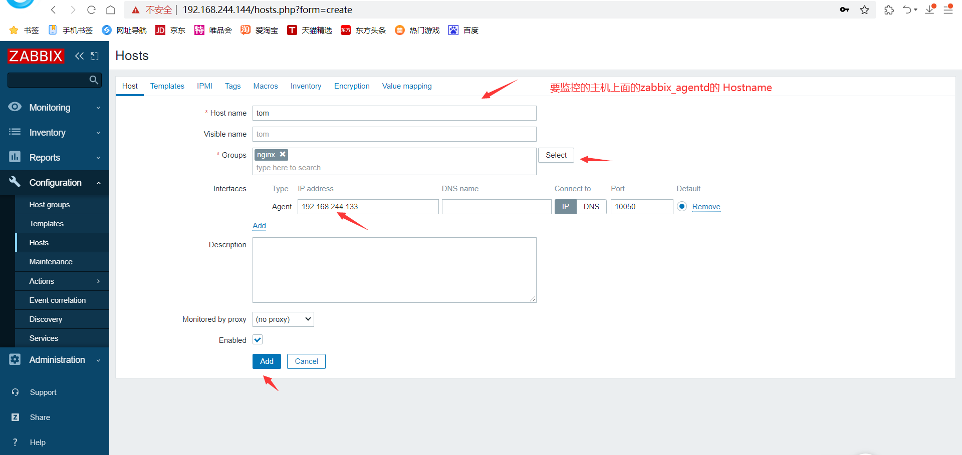Open the 百度 bookmark

463,30
